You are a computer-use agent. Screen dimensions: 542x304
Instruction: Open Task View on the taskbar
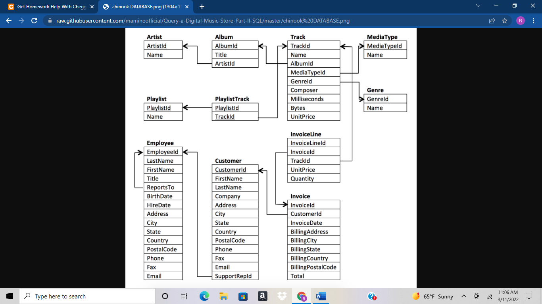[x=184, y=296]
